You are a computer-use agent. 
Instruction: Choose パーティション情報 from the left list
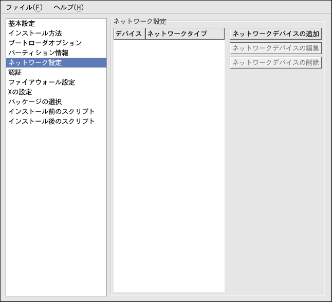[38, 53]
